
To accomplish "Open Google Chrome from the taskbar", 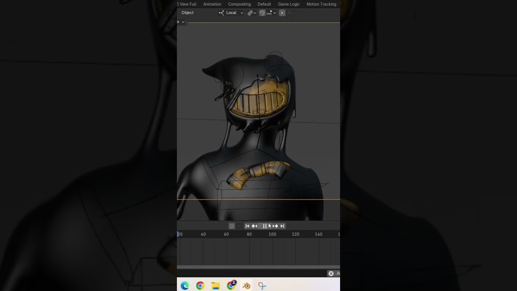I will 200,286.
